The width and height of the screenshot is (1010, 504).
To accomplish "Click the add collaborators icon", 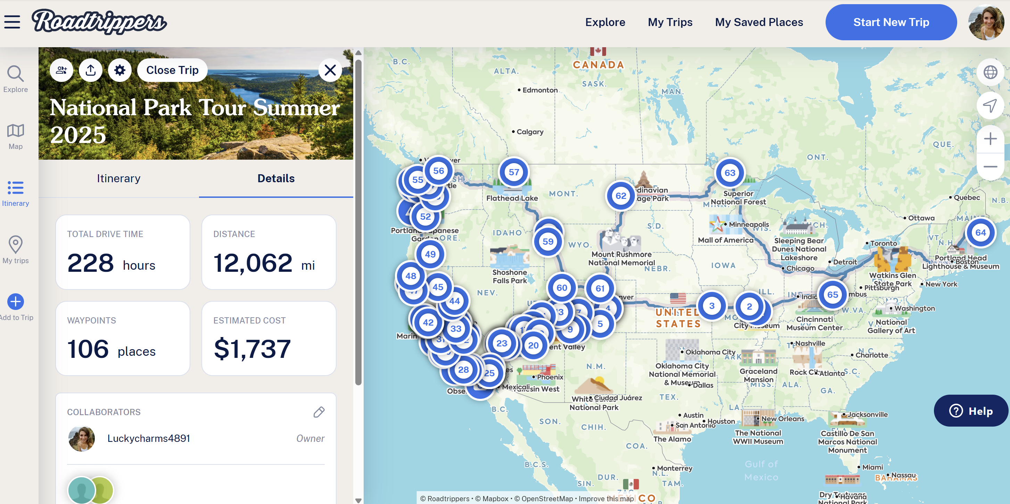I will (61, 70).
